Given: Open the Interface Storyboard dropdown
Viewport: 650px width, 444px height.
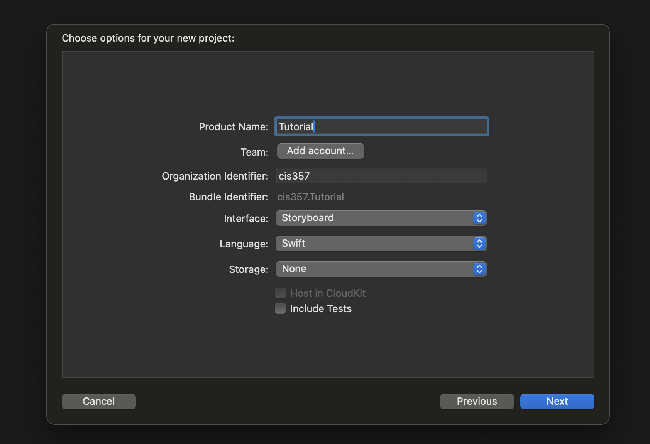Looking at the screenshot, I should (381, 218).
